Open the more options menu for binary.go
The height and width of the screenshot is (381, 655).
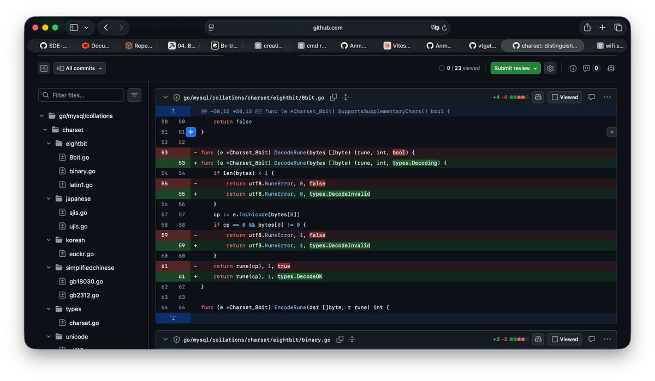(x=607, y=339)
